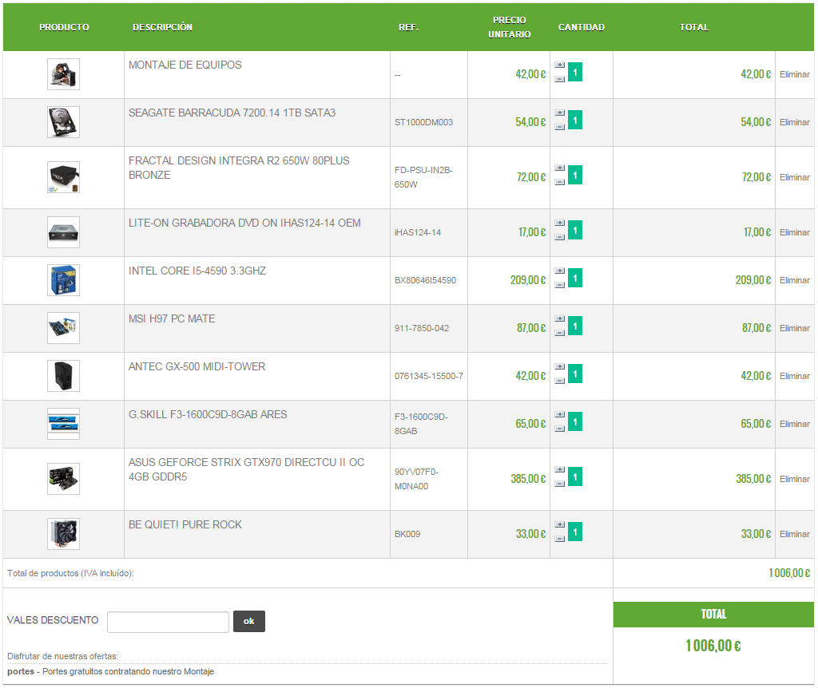Open ANTEC GX-500 MIDI-TOWER description
Viewport: 818px width, 688px height.
pos(197,367)
